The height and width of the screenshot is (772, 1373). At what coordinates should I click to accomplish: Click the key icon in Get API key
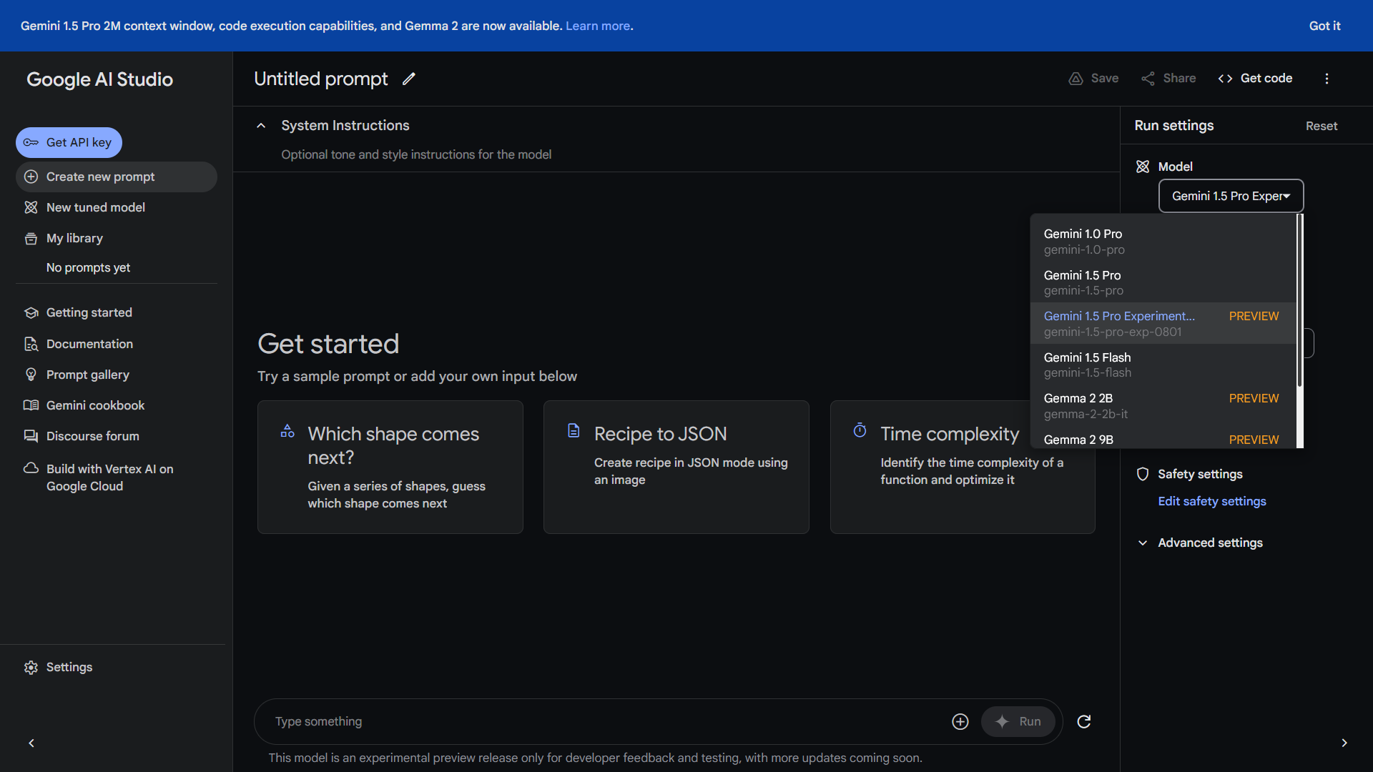[31, 142]
